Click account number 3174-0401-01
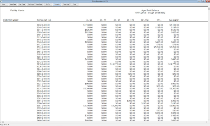Image resolution: width=210 pixels, height=126 pixels. click(x=43, y=47)
